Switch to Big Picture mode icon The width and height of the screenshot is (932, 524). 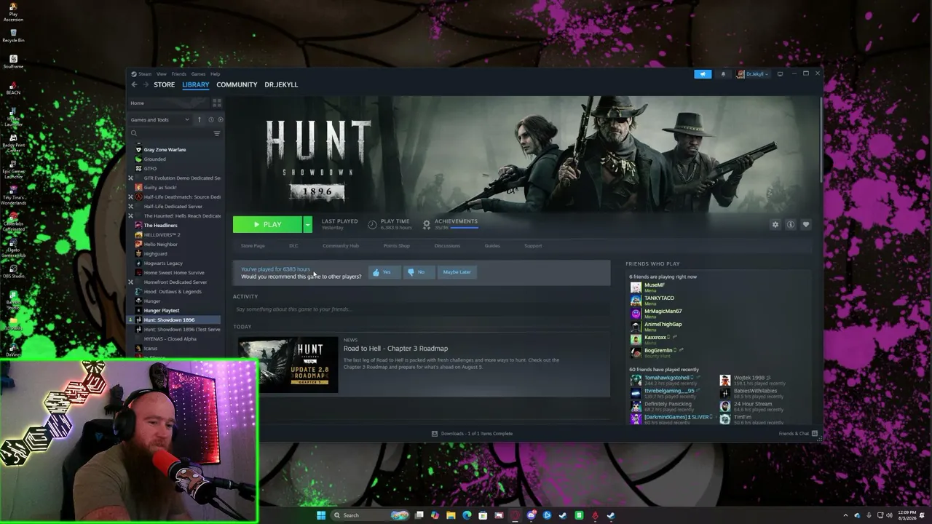[x=780, y=74]
